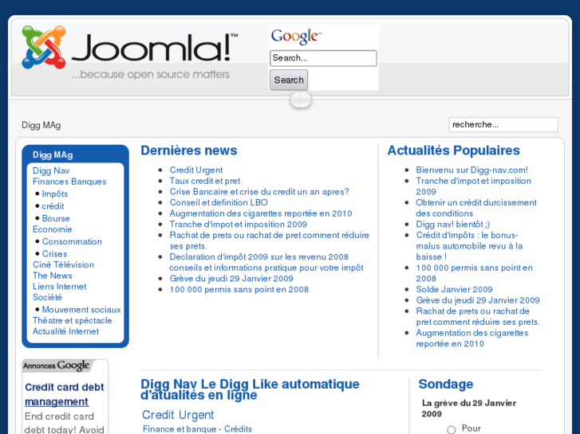Image resolution: width=580 pixels, height=434 pixels.
Task: Click the Actualités Populaires heading
Action: pos(453,151)
